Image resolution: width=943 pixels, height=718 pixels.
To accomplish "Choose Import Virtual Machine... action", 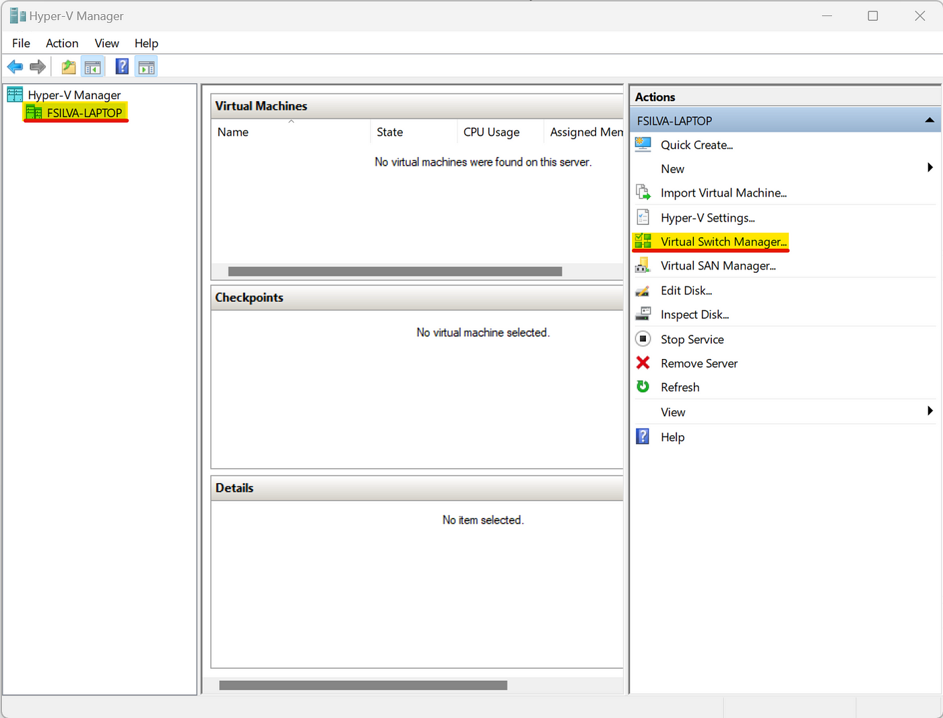I will pyautogui.click(x=723, y=193).
